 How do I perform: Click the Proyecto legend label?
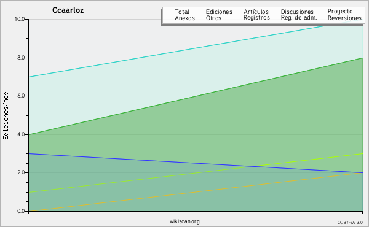pyautogui.click(x=340, y=12)
